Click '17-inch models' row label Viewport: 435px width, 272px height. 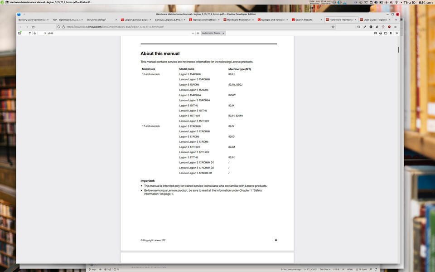tap(150, 126)
